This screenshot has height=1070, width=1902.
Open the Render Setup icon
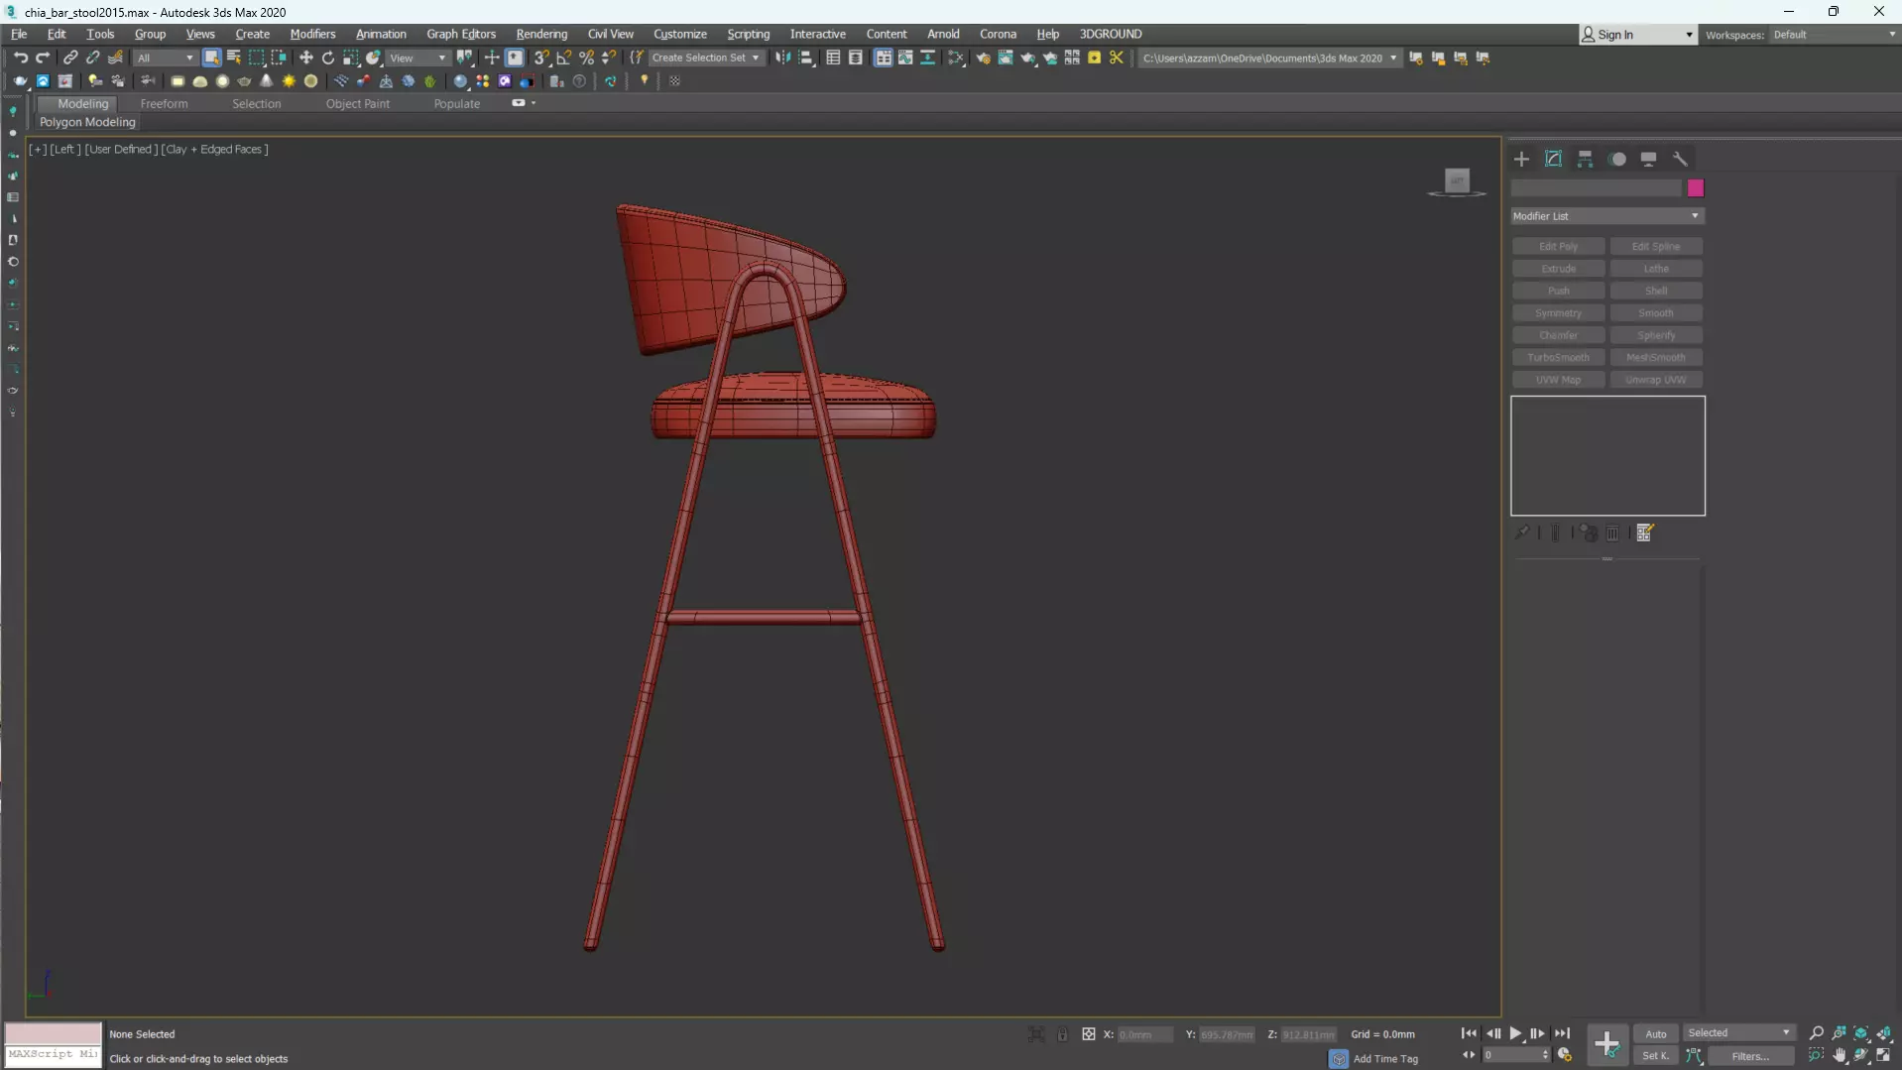[983, 58]
